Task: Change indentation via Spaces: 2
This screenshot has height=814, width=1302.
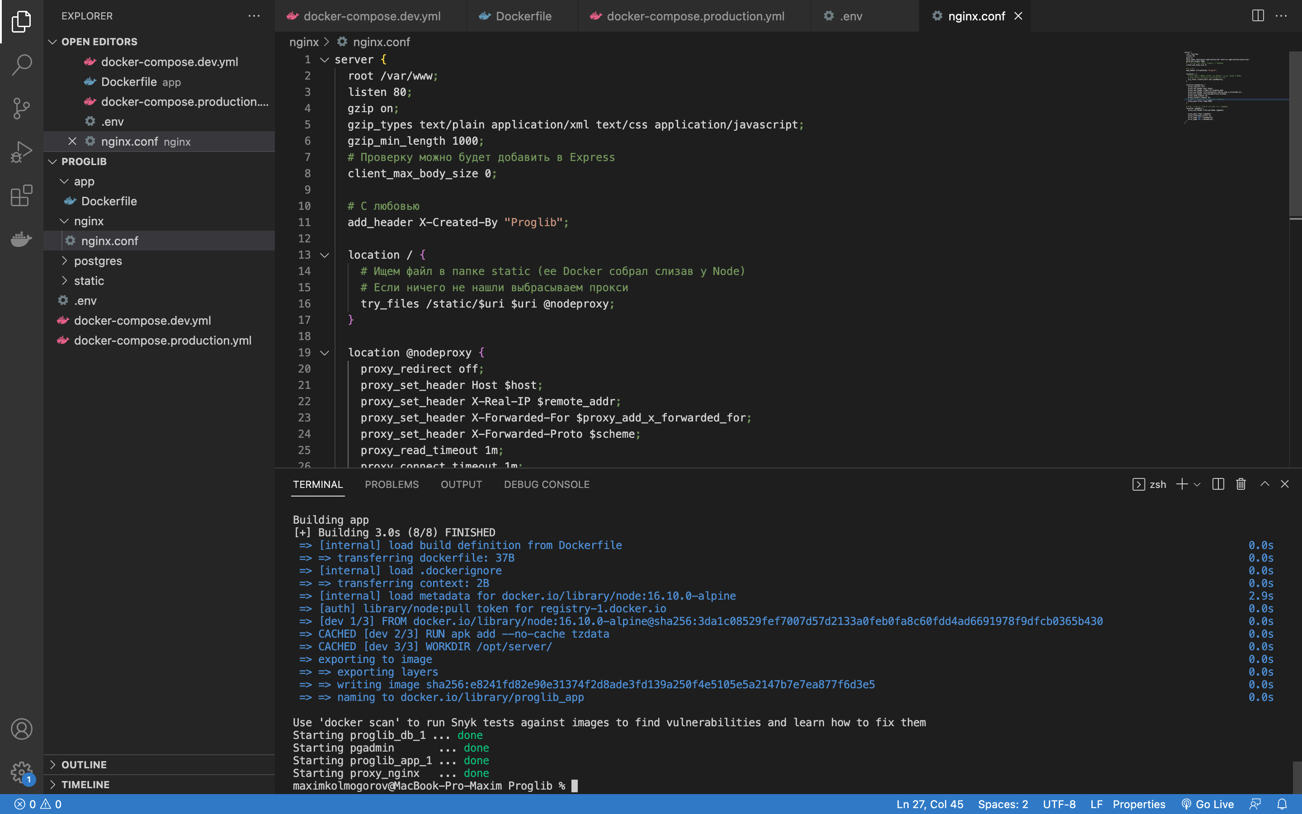Action: point(1003,805)
